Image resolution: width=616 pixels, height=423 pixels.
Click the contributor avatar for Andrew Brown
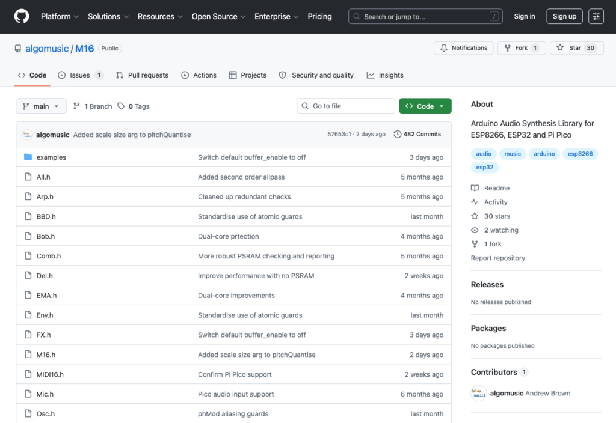[x=478, y=393]
